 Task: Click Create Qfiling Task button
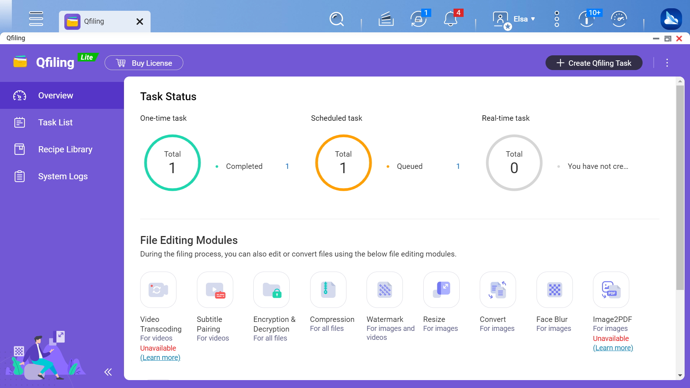594,63
